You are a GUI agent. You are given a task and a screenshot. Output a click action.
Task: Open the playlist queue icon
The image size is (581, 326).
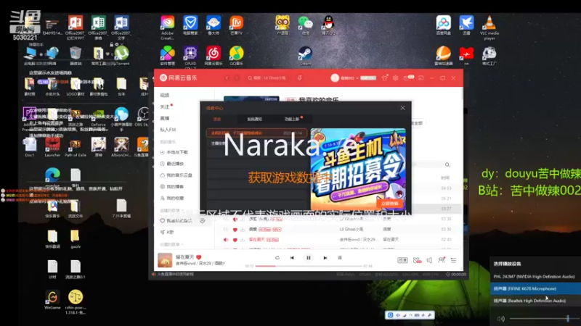(x=453, y=260)
